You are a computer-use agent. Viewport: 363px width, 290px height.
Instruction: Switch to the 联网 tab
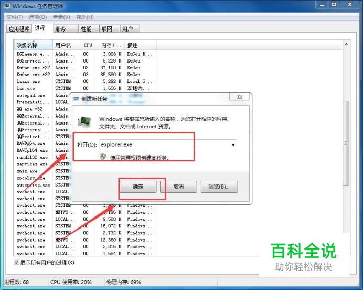(x=110, y=29)
